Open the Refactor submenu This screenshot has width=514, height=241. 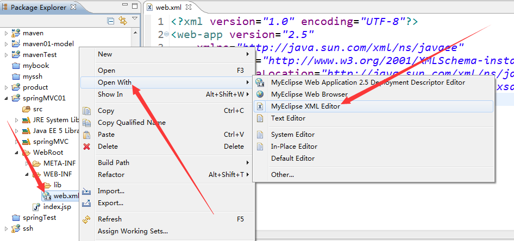[167, 175]
